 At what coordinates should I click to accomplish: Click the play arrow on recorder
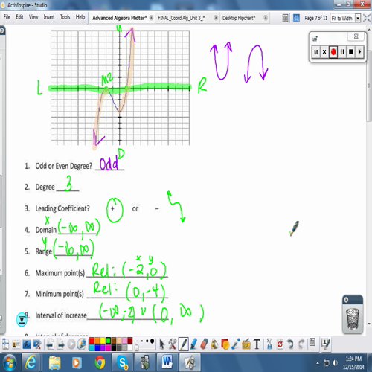pyautogui.click(x=359, y=52)
